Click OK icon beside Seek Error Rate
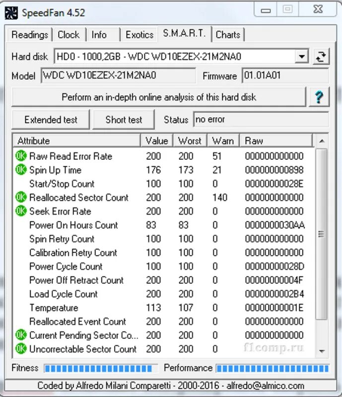342x397 pixels. [x=21, y=211]
